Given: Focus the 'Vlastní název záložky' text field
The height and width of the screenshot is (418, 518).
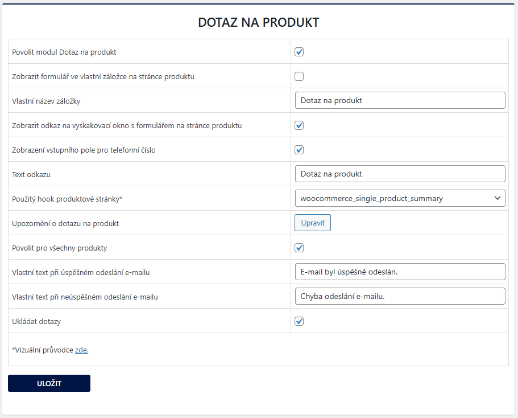Looking at the screenshot, I should click(400, 100).
